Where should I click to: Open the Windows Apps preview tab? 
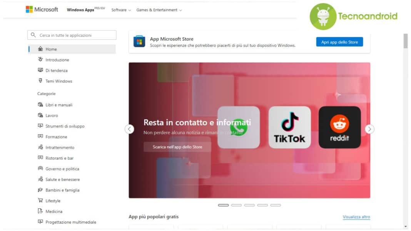(x=86, y=10)
